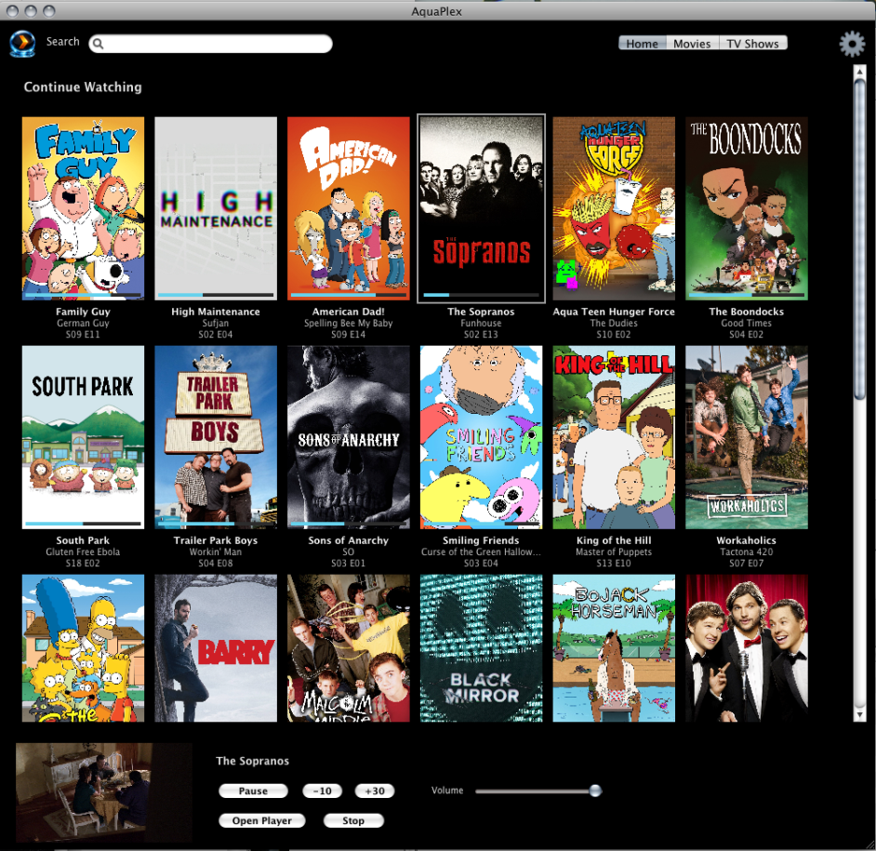Click the "Funhouse" episode title
Image resolution: width=876 pixels, height=851 pixels.
click(x=481, y=323)
